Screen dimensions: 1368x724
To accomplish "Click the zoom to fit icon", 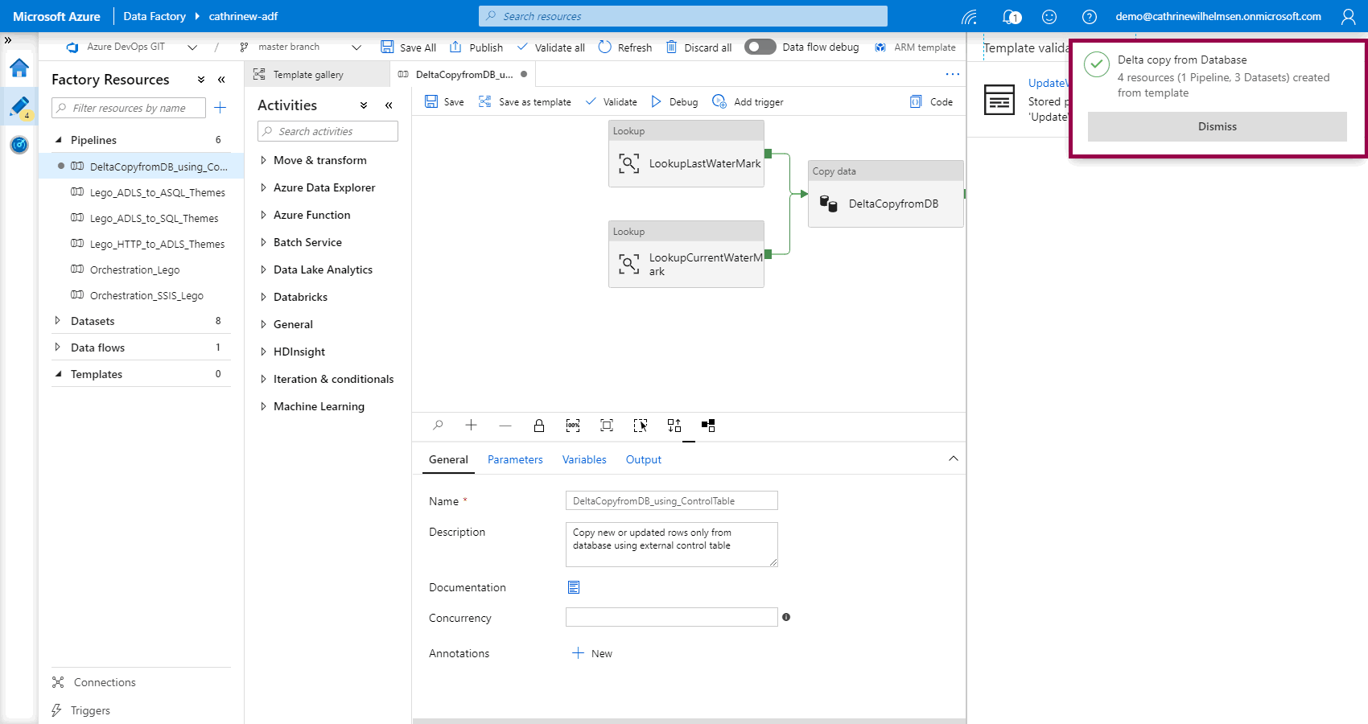I will (607, 426).
